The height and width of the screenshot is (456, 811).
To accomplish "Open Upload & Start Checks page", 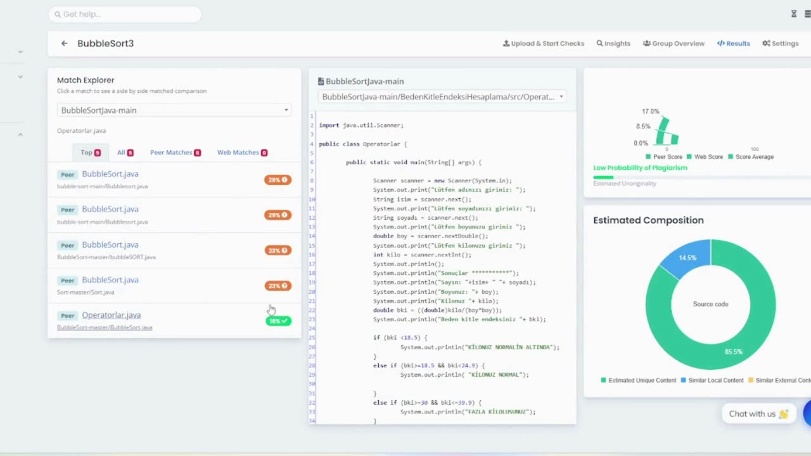I will pyautogui.click(x=544, y=44).
